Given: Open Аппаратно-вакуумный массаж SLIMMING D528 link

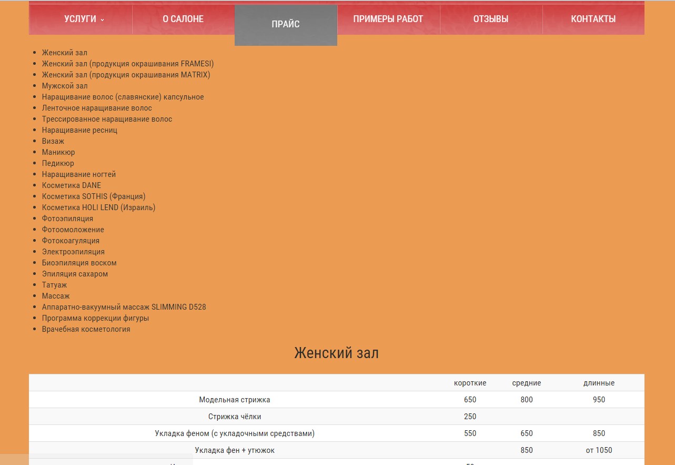Looking at the screenshot, I should [124, 307].
